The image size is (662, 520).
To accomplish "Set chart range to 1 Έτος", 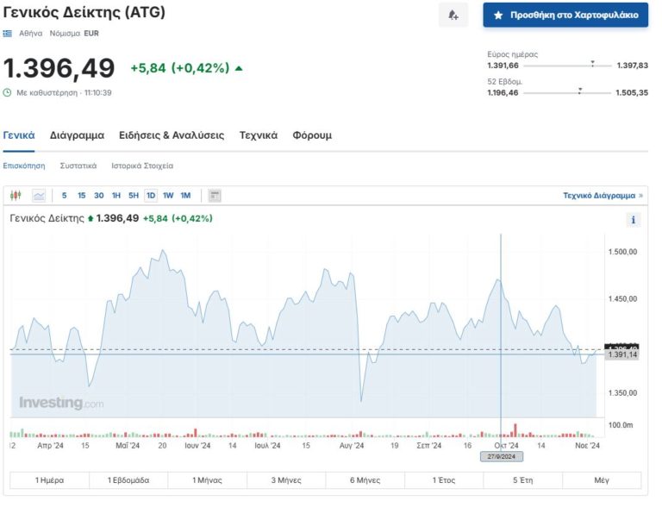I will [444, 480].
